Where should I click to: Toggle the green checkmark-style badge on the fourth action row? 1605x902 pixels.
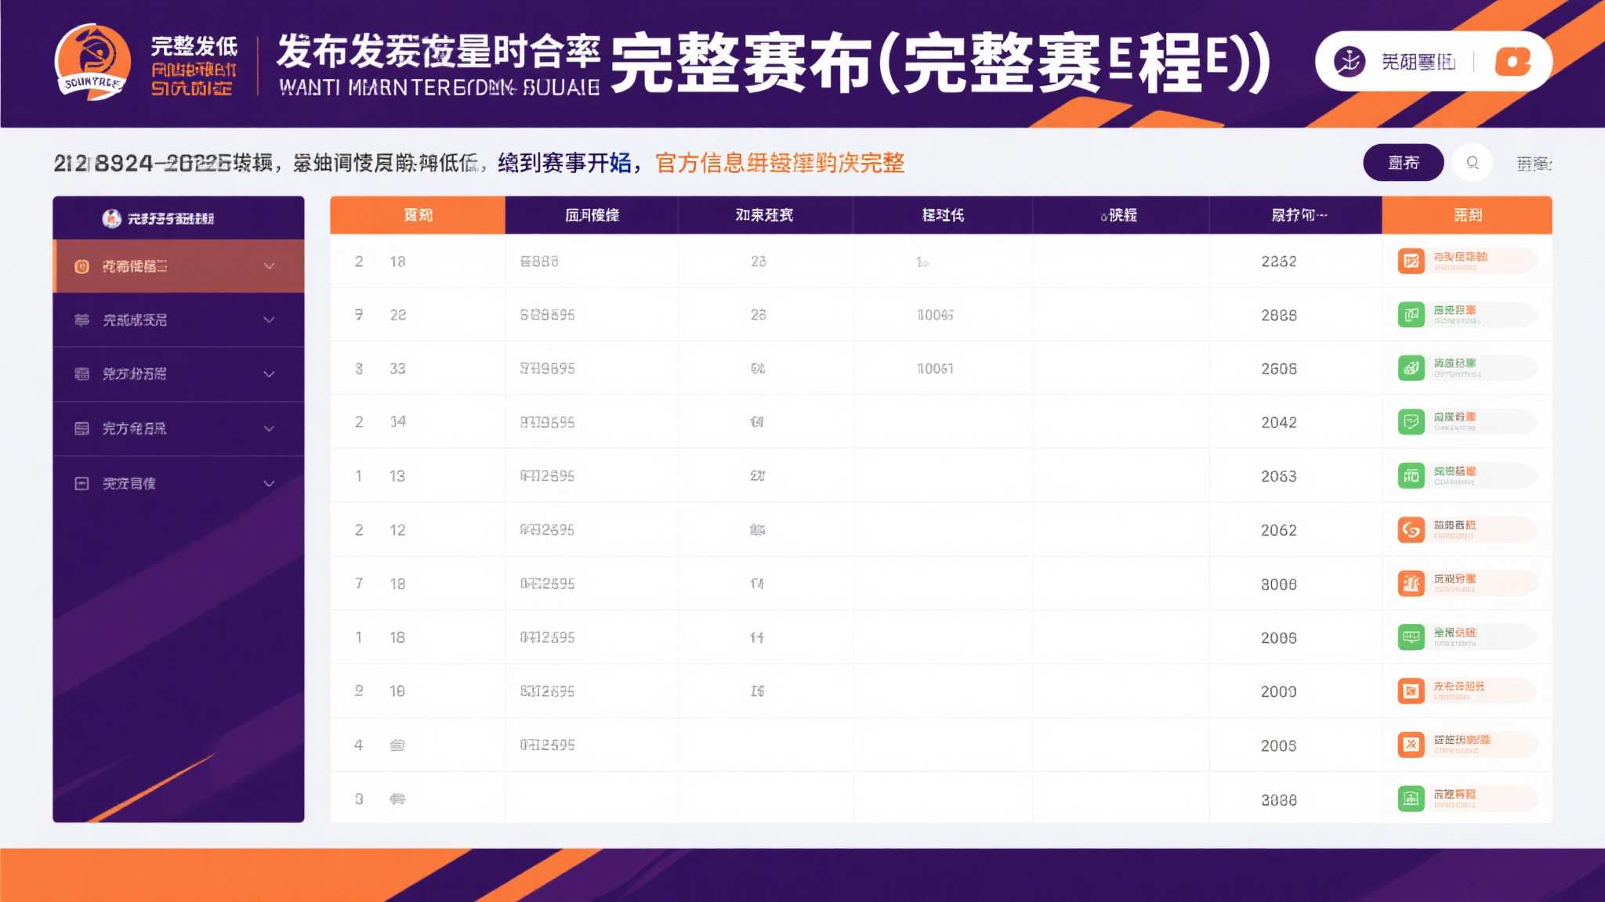click(1413, 421)
